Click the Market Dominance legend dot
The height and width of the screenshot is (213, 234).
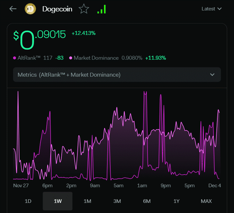[x=70, y=58]
